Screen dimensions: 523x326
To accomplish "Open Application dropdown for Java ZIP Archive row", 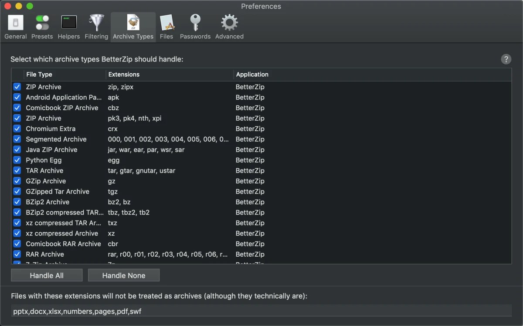I will 250,149.
